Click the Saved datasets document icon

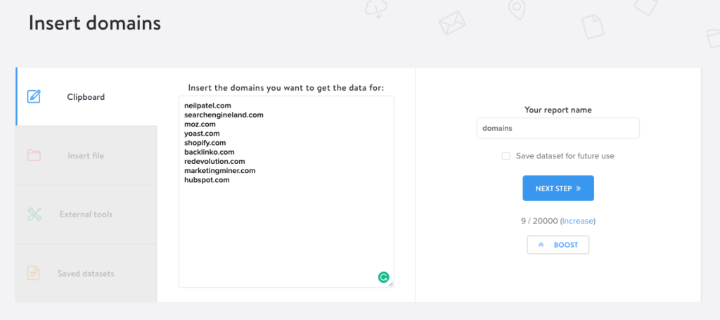click(x=34, y=273)
